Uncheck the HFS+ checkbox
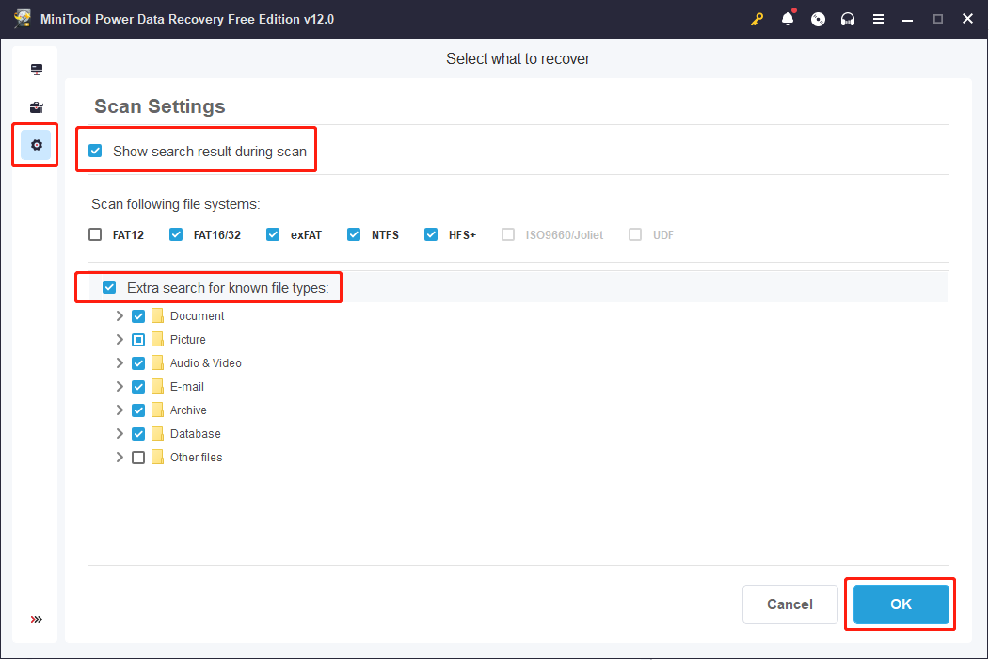Screen dimensions: 989x660 [431, 234]
